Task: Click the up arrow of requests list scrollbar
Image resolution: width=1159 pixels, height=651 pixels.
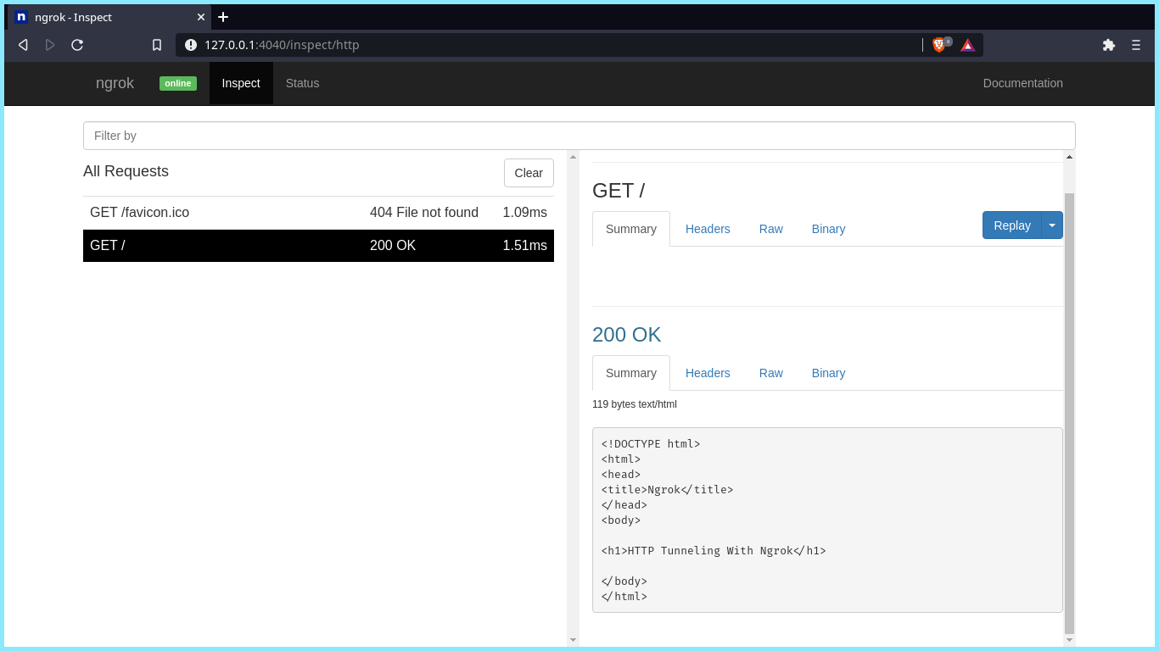Action: click(573, 157)
